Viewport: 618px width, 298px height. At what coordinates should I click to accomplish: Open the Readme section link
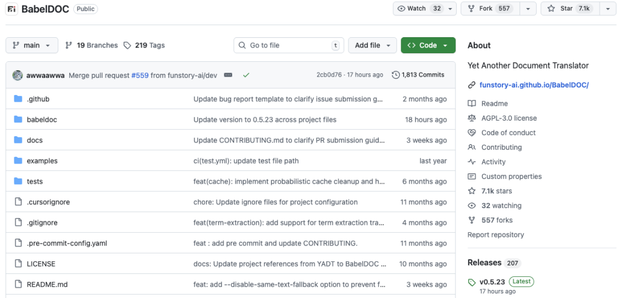494,104
